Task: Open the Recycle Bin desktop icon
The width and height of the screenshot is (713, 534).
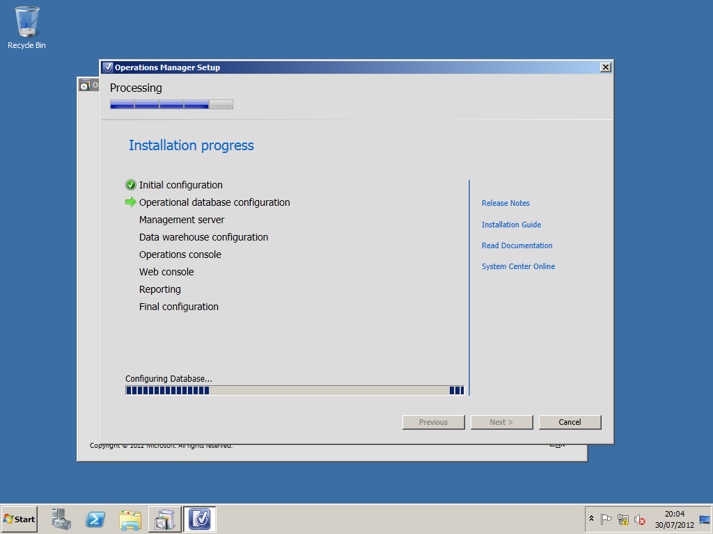Action: [x=26, y=27]
